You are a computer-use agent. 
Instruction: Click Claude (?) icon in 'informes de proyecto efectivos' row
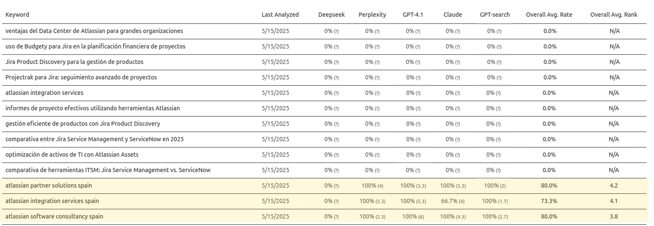pyautogui.click(x=457, y=109)
